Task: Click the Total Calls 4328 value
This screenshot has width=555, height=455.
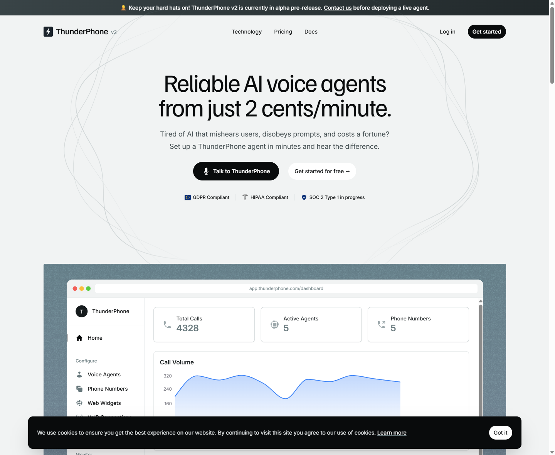Action: [188, 328]
